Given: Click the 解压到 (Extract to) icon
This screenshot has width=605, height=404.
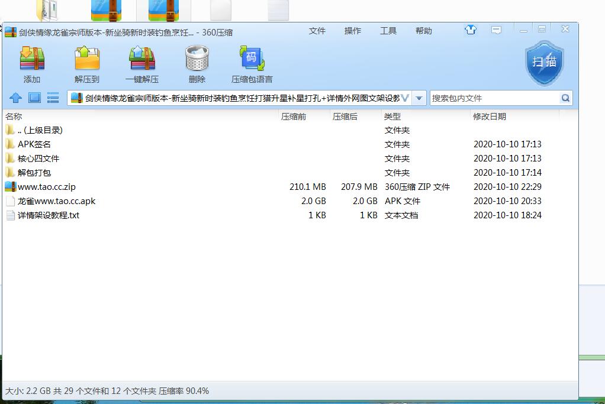Looking at the screenshot, I should (86, 59).
